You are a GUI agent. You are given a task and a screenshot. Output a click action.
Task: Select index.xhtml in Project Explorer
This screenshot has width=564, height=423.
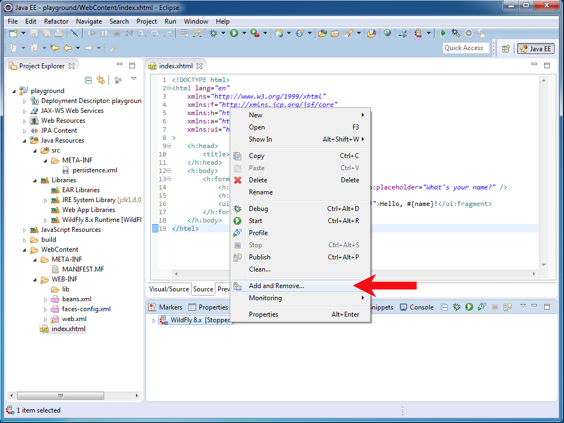[x=63, y=329]
